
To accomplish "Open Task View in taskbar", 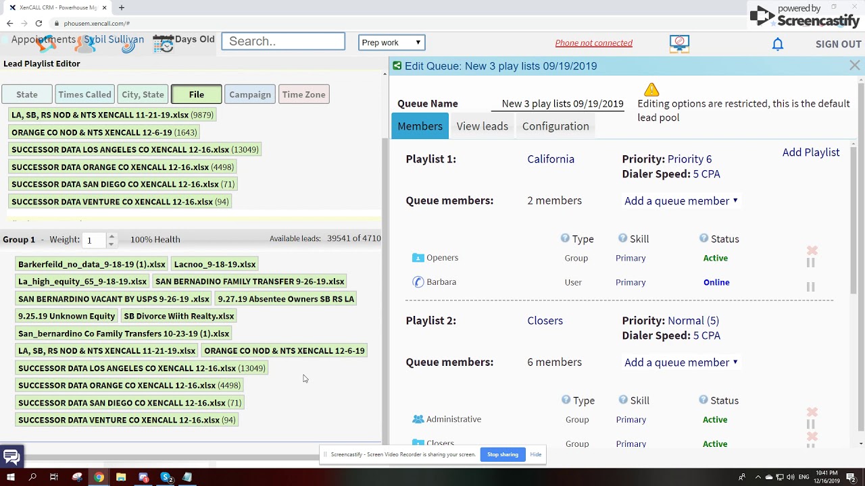I will [54, 477].
